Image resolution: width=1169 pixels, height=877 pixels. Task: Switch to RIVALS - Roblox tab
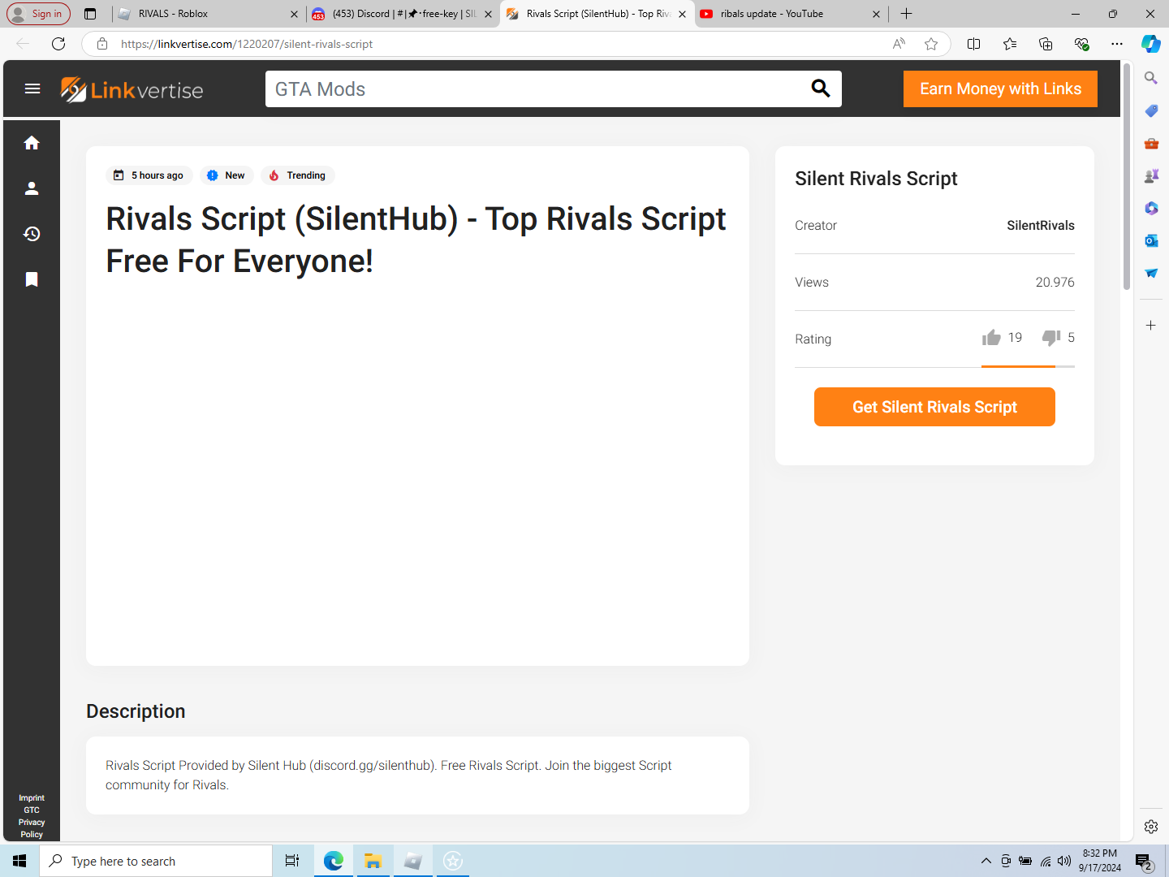[209, 14]
